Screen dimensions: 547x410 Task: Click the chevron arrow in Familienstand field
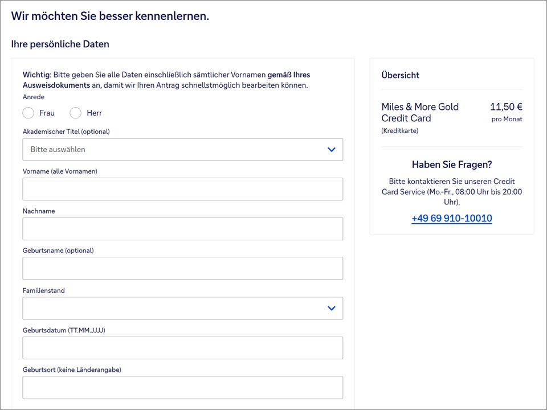(x=332, y=308)
